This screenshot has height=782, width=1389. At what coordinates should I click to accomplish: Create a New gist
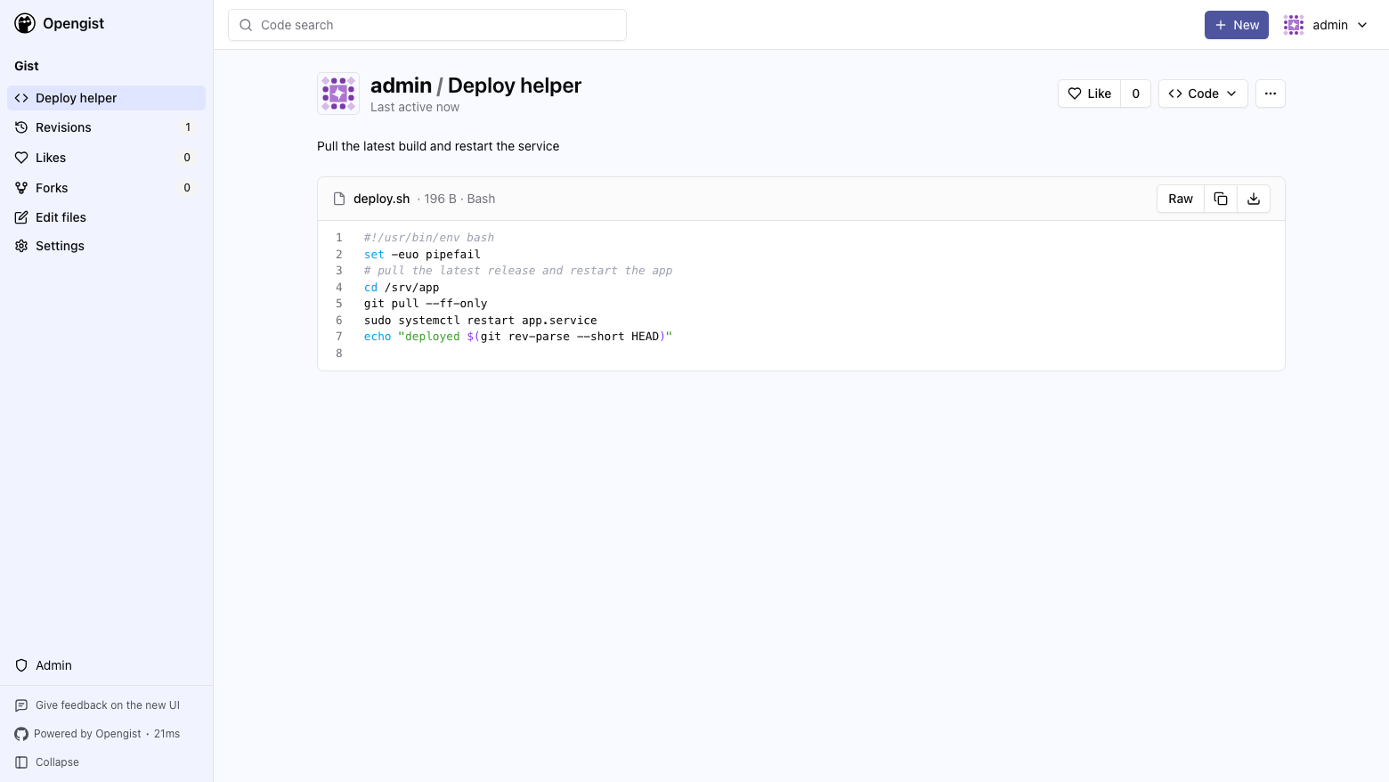point(1237,25)
